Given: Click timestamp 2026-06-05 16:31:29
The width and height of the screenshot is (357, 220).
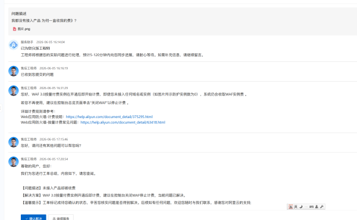Looking at the screenshot, I should pos(54,88).
